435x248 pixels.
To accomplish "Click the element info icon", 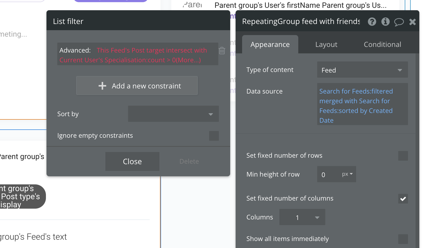I will point(386,22).
